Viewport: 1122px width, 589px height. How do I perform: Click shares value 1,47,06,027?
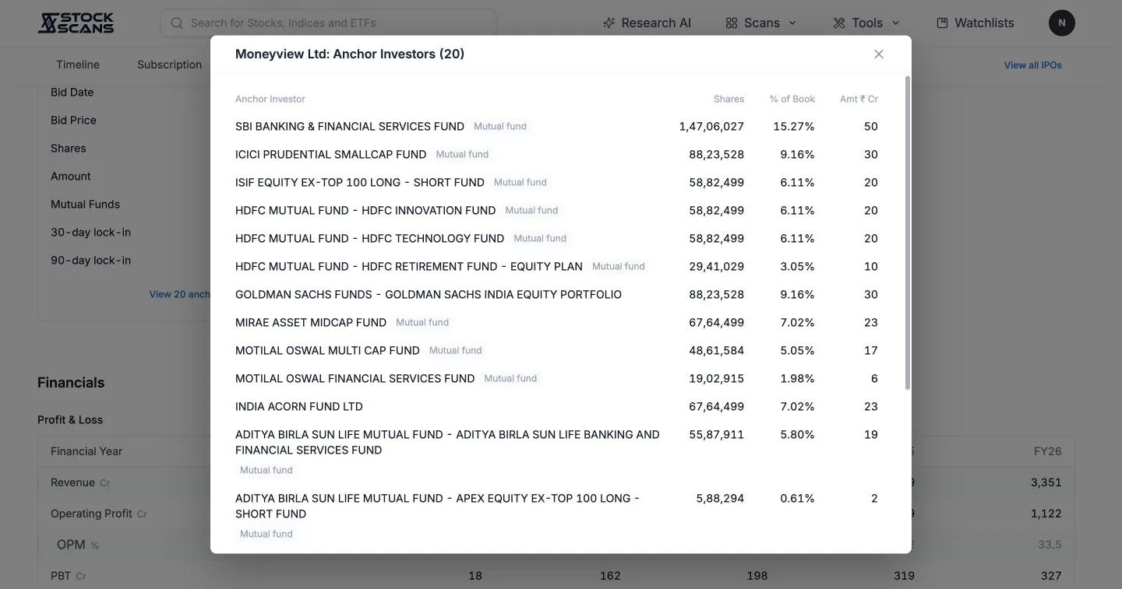point(711,127)
